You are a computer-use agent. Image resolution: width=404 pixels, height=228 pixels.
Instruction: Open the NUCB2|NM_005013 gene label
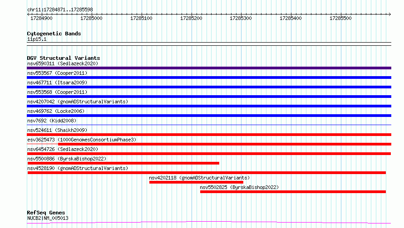click(48, 218)
